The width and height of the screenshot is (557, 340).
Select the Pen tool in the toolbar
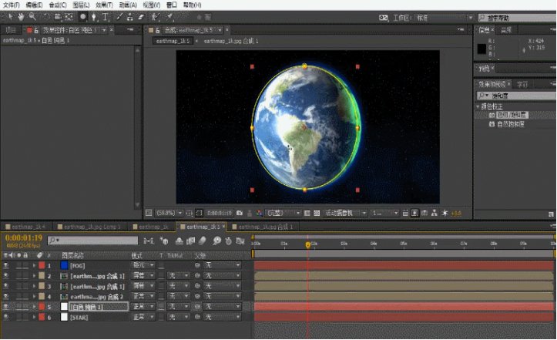tap(94, 16)
